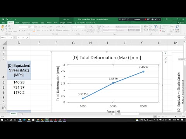Viewport: 186px width, 139px height.
Task: Open the File tab
Action: (x=3, y=23)
